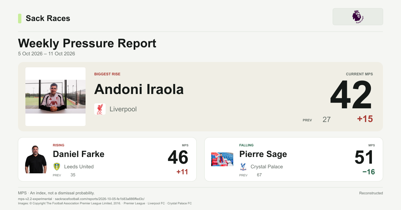401x210 pixels.
Task: Click the Leeds United crest icon
Action: tap(57, 167)
